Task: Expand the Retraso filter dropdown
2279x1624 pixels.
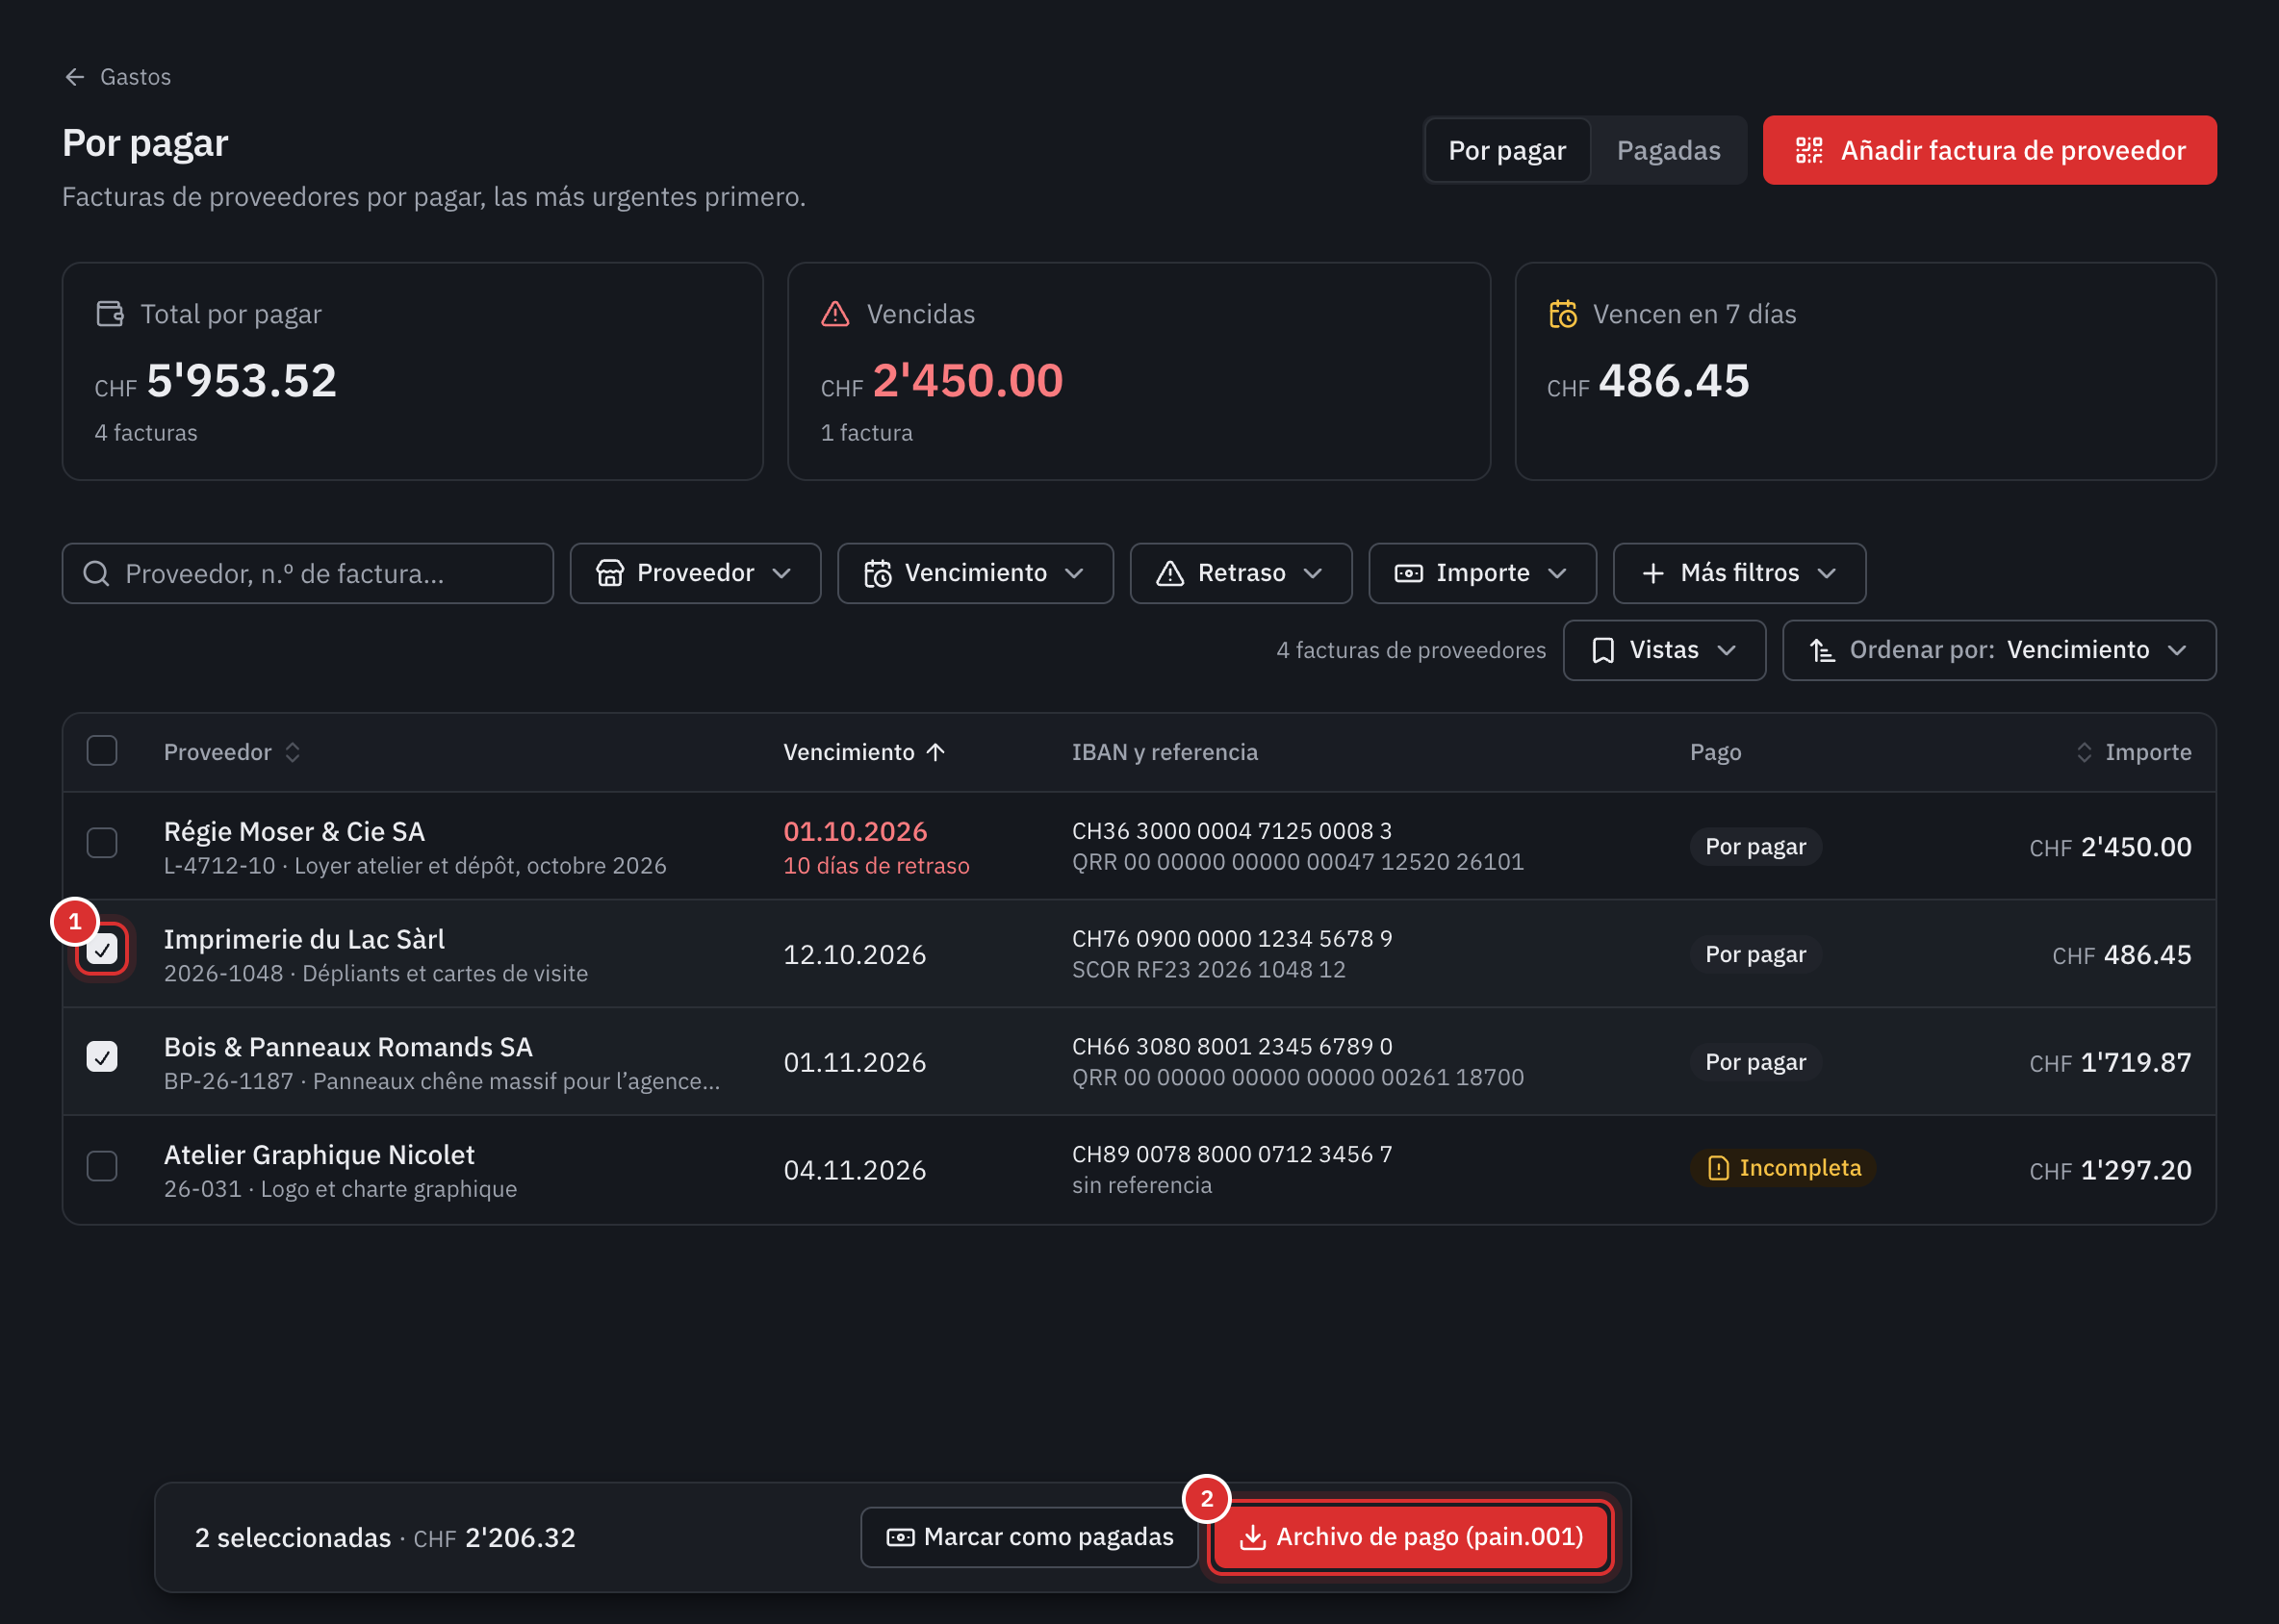Action: (1241, 573)
